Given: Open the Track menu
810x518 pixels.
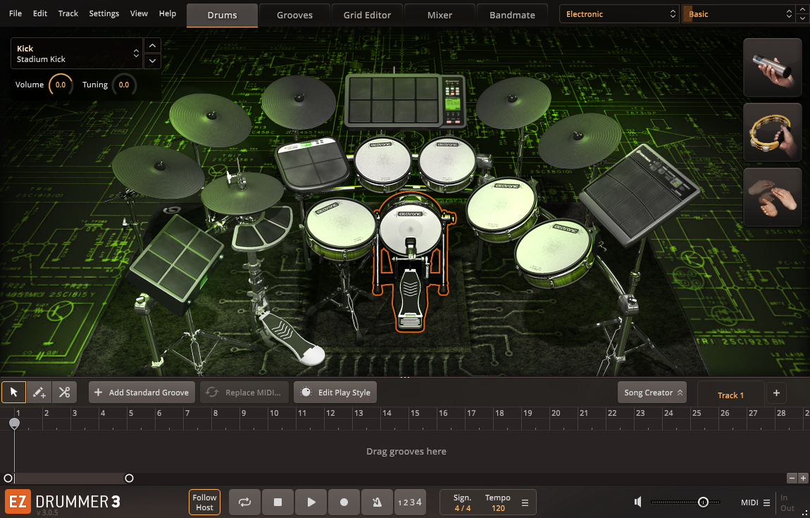Looking at the screenshot, I should point(68,13).
